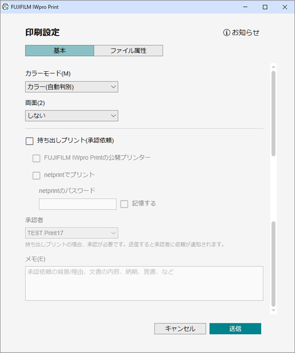Focus the netprintのパスワード input field

[78, 204]
